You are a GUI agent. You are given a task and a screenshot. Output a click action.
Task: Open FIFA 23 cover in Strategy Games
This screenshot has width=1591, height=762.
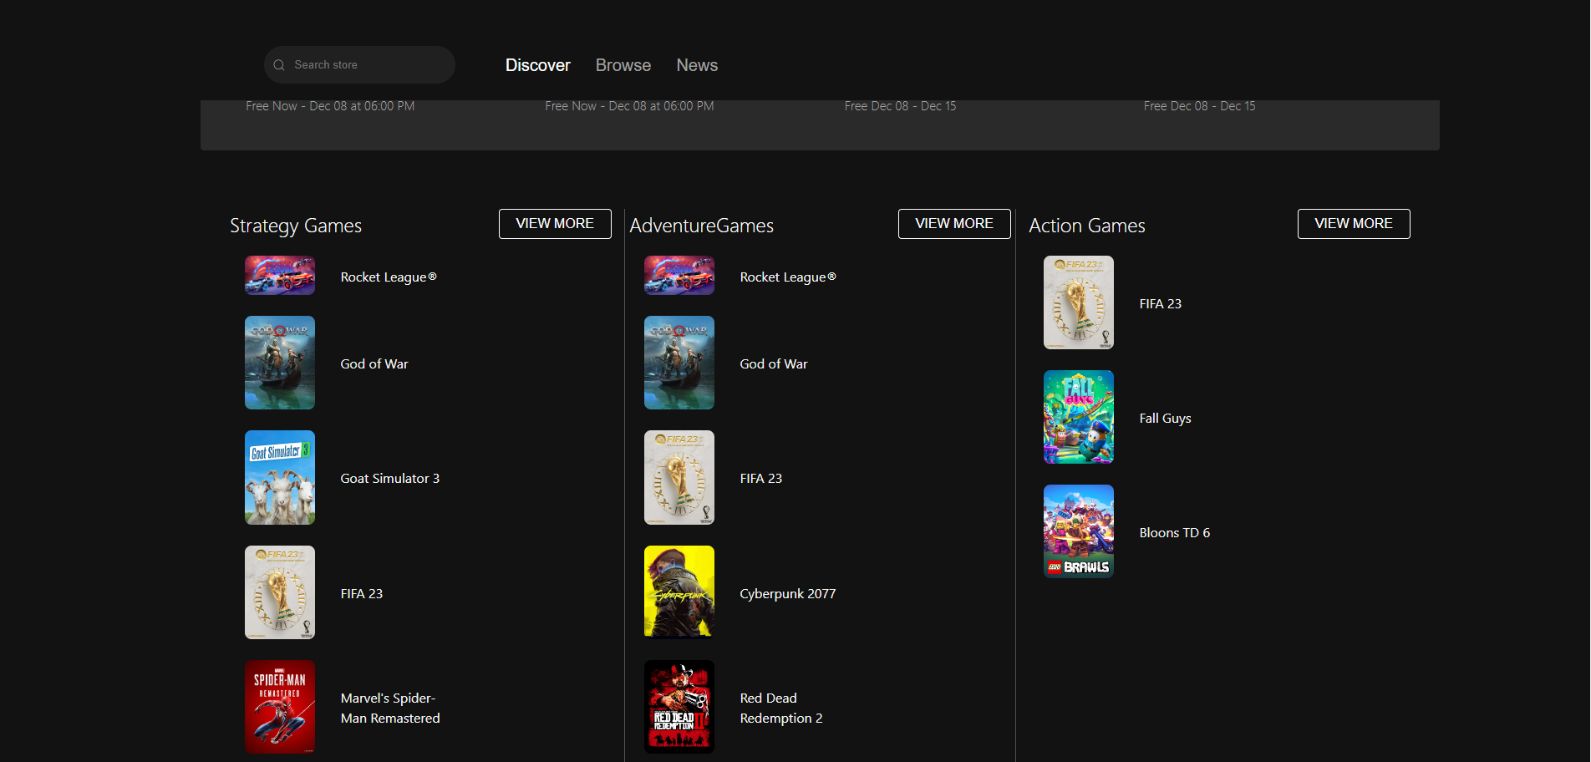pos(280,592)
